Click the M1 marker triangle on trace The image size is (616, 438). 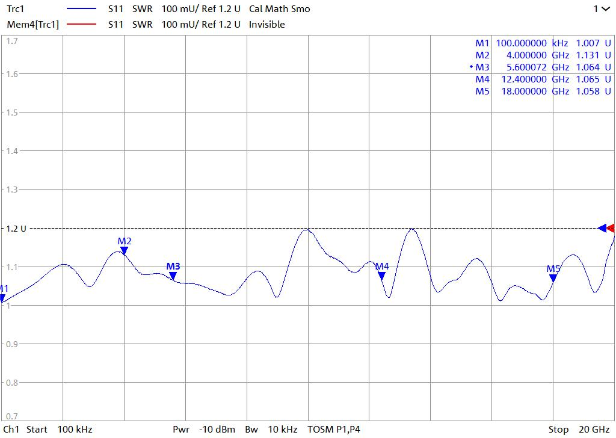[x=2, y=298]
